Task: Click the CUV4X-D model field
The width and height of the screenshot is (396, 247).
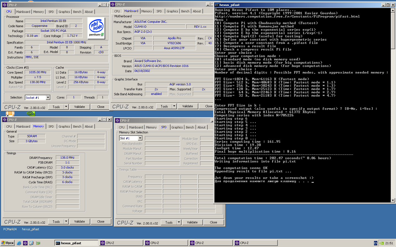Action: 159,27
